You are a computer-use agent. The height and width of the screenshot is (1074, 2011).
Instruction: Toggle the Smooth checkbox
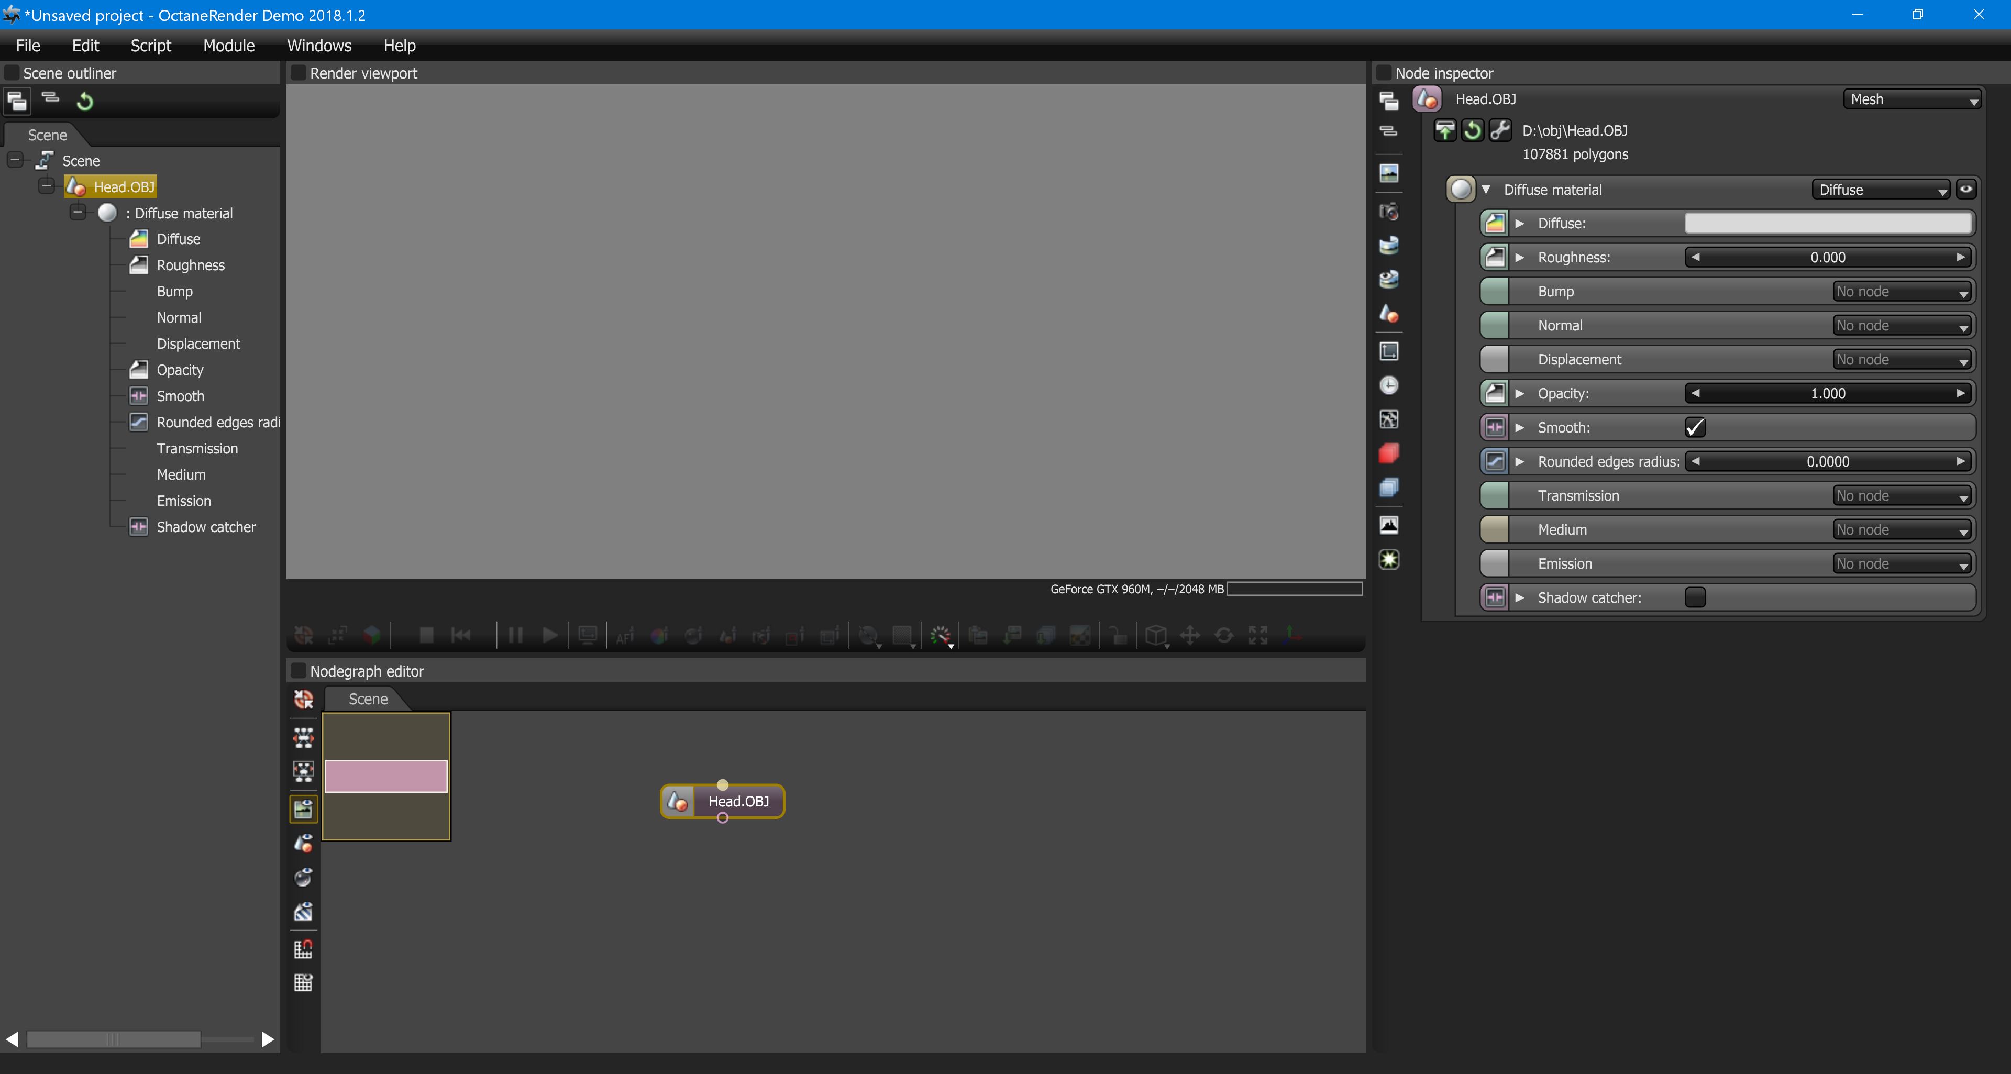(1695, 428)
